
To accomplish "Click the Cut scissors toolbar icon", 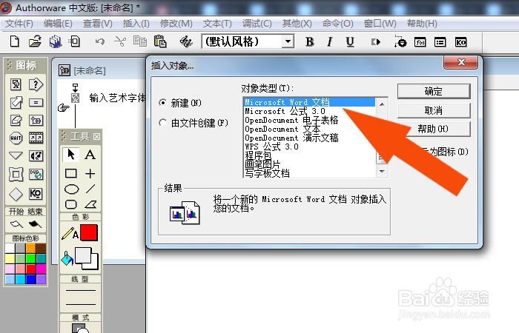I will (120, 41).
